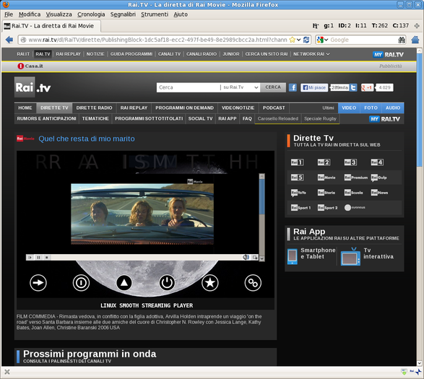424x379 pixels.
Task: Switch to Rai Gulp channel
Action: click(378, 178)
